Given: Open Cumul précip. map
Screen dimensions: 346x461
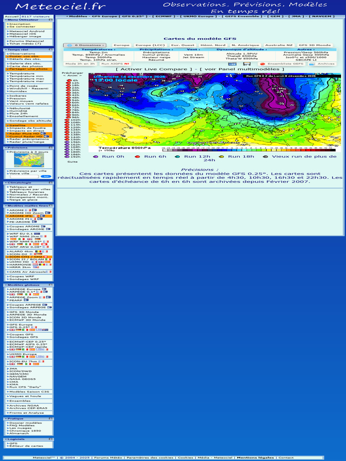Looking at the screenshot, I should (156, 55).
